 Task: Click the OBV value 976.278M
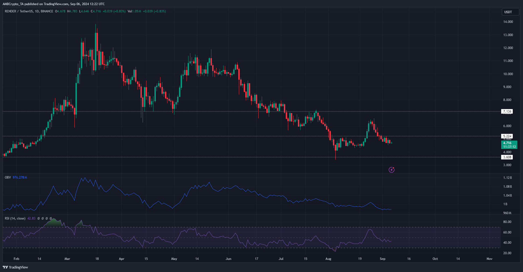click(x=20, y=177)
